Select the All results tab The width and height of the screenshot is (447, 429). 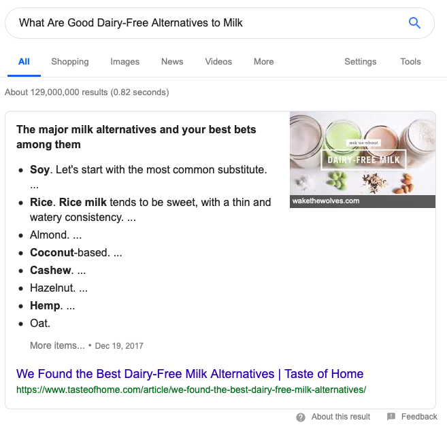tap(24, 62)
